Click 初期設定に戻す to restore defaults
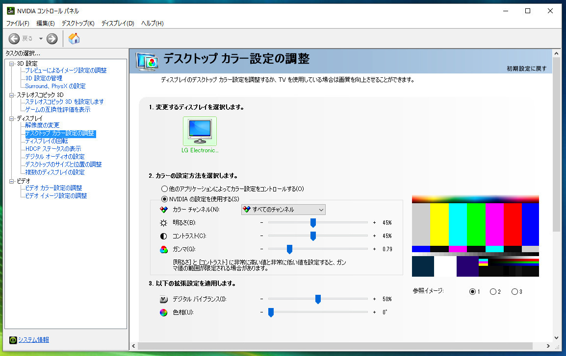This screenshot has height=356, width=566. tap(527, 69)
